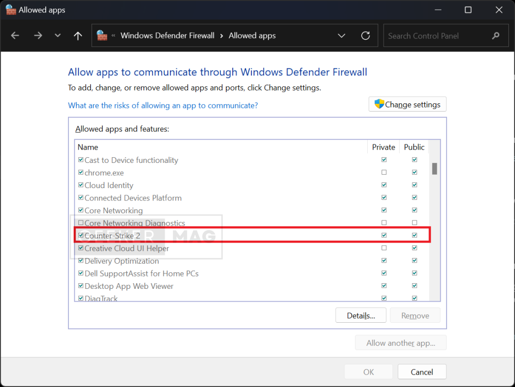Uncheck Connected Devices Platform name checkbox

tap(81, 197)
